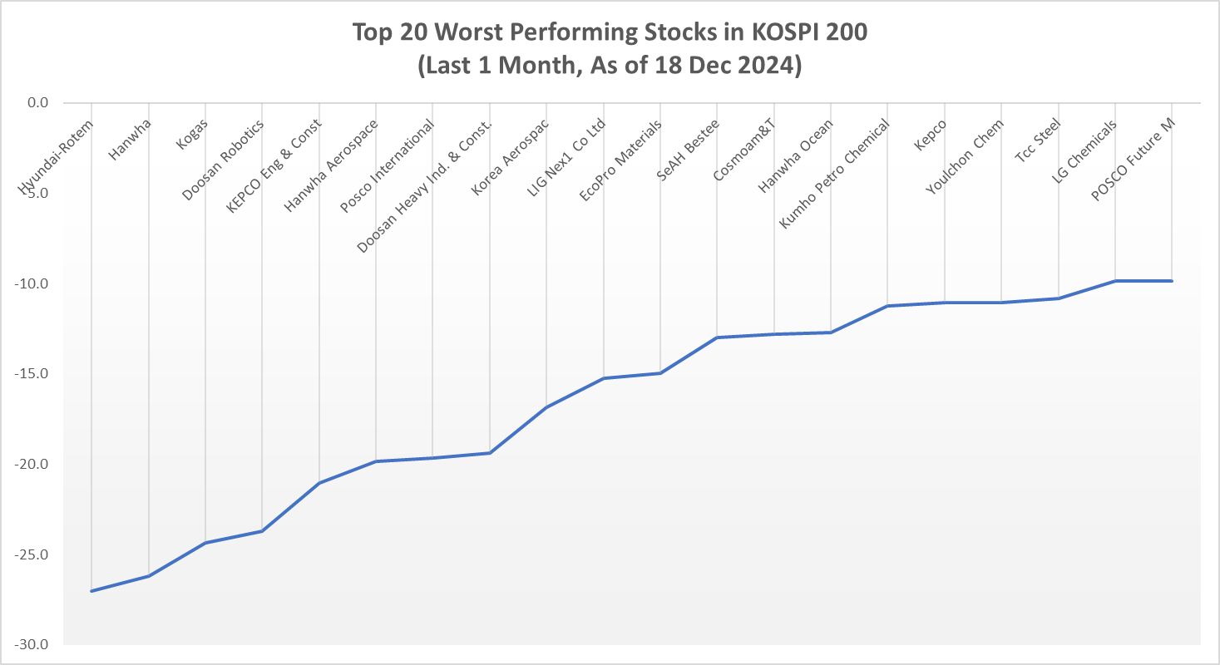Click the Doosan Heavy Ind. & Const. label
The width and height of the screenshot is (1220, 665).
(x=424, y=185)
